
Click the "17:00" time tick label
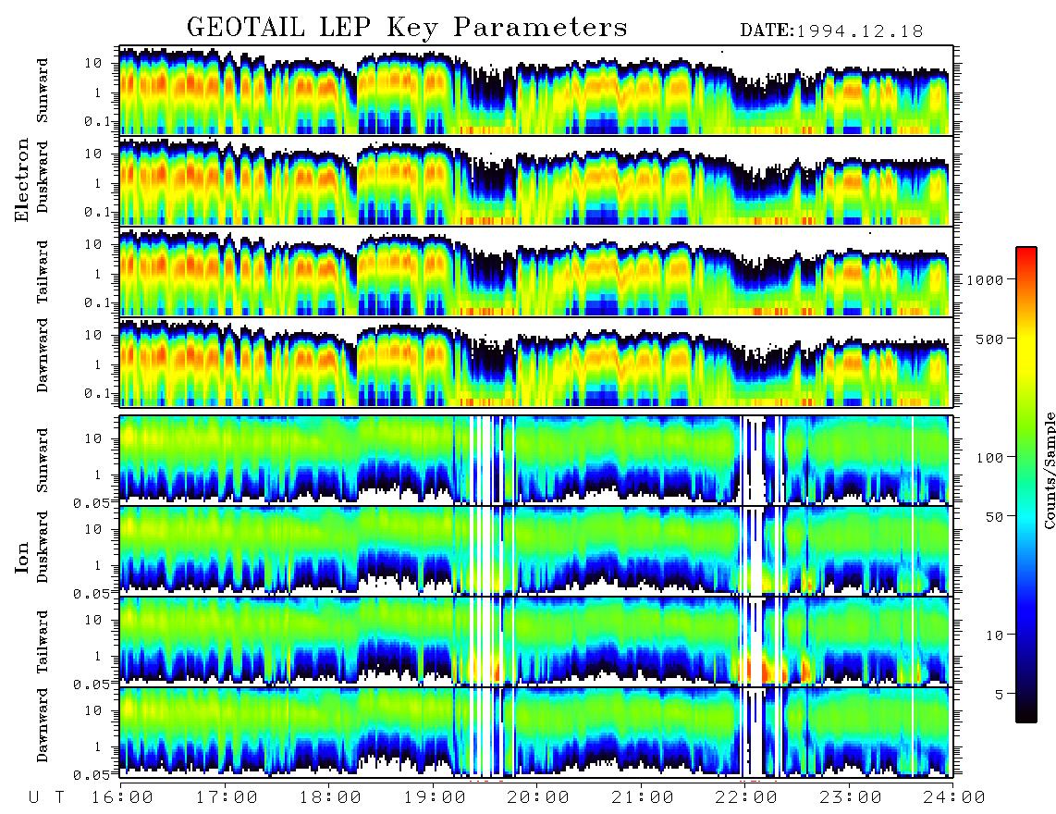pyautogui.click(x=227, y=797)
